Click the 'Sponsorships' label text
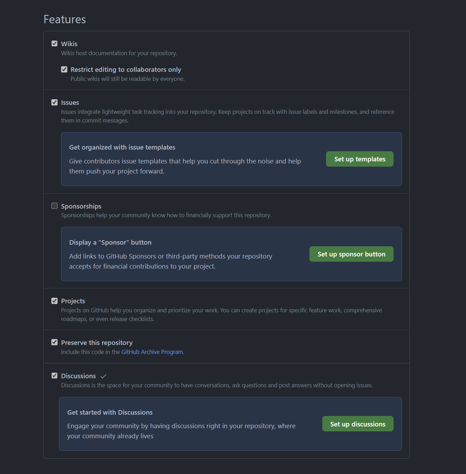The width and height of the screenshot is (466, 474). [81, 206]
